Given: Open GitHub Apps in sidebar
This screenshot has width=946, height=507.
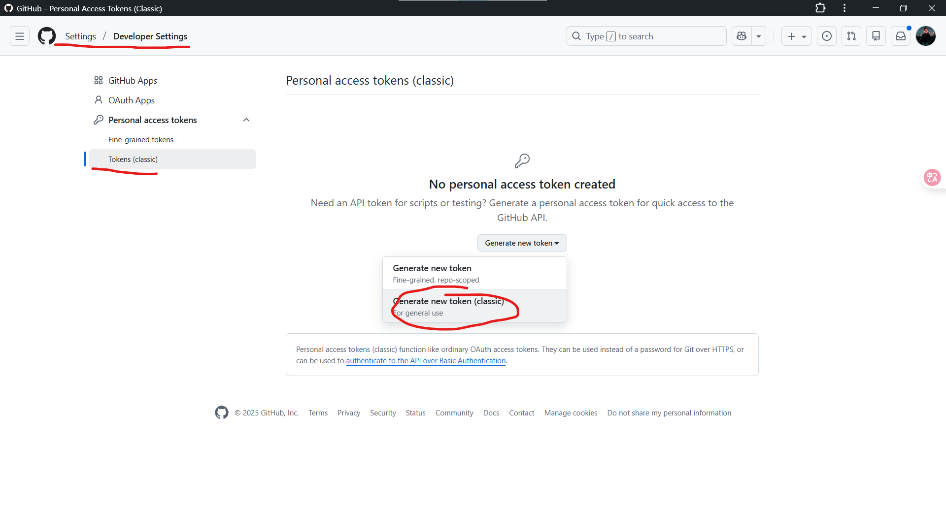Looking at the screenshot, I should click(x=133, y=81).
